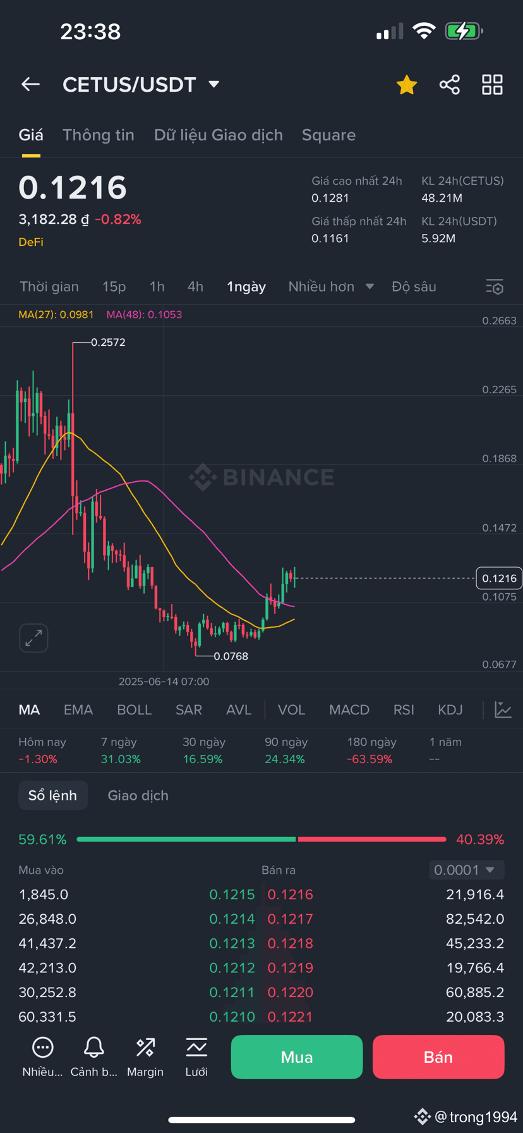Switch to the Thông tin tab
The width and height of the screenshot is (523, 1133).
pyautogui.click(x=99, y=135)
